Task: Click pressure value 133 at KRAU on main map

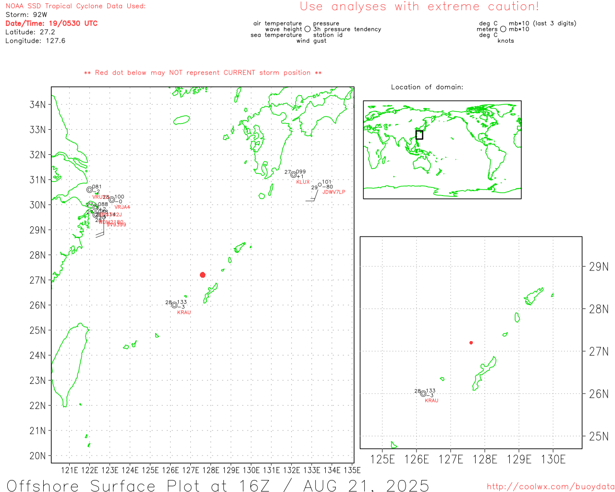Action: pos(182,302)
